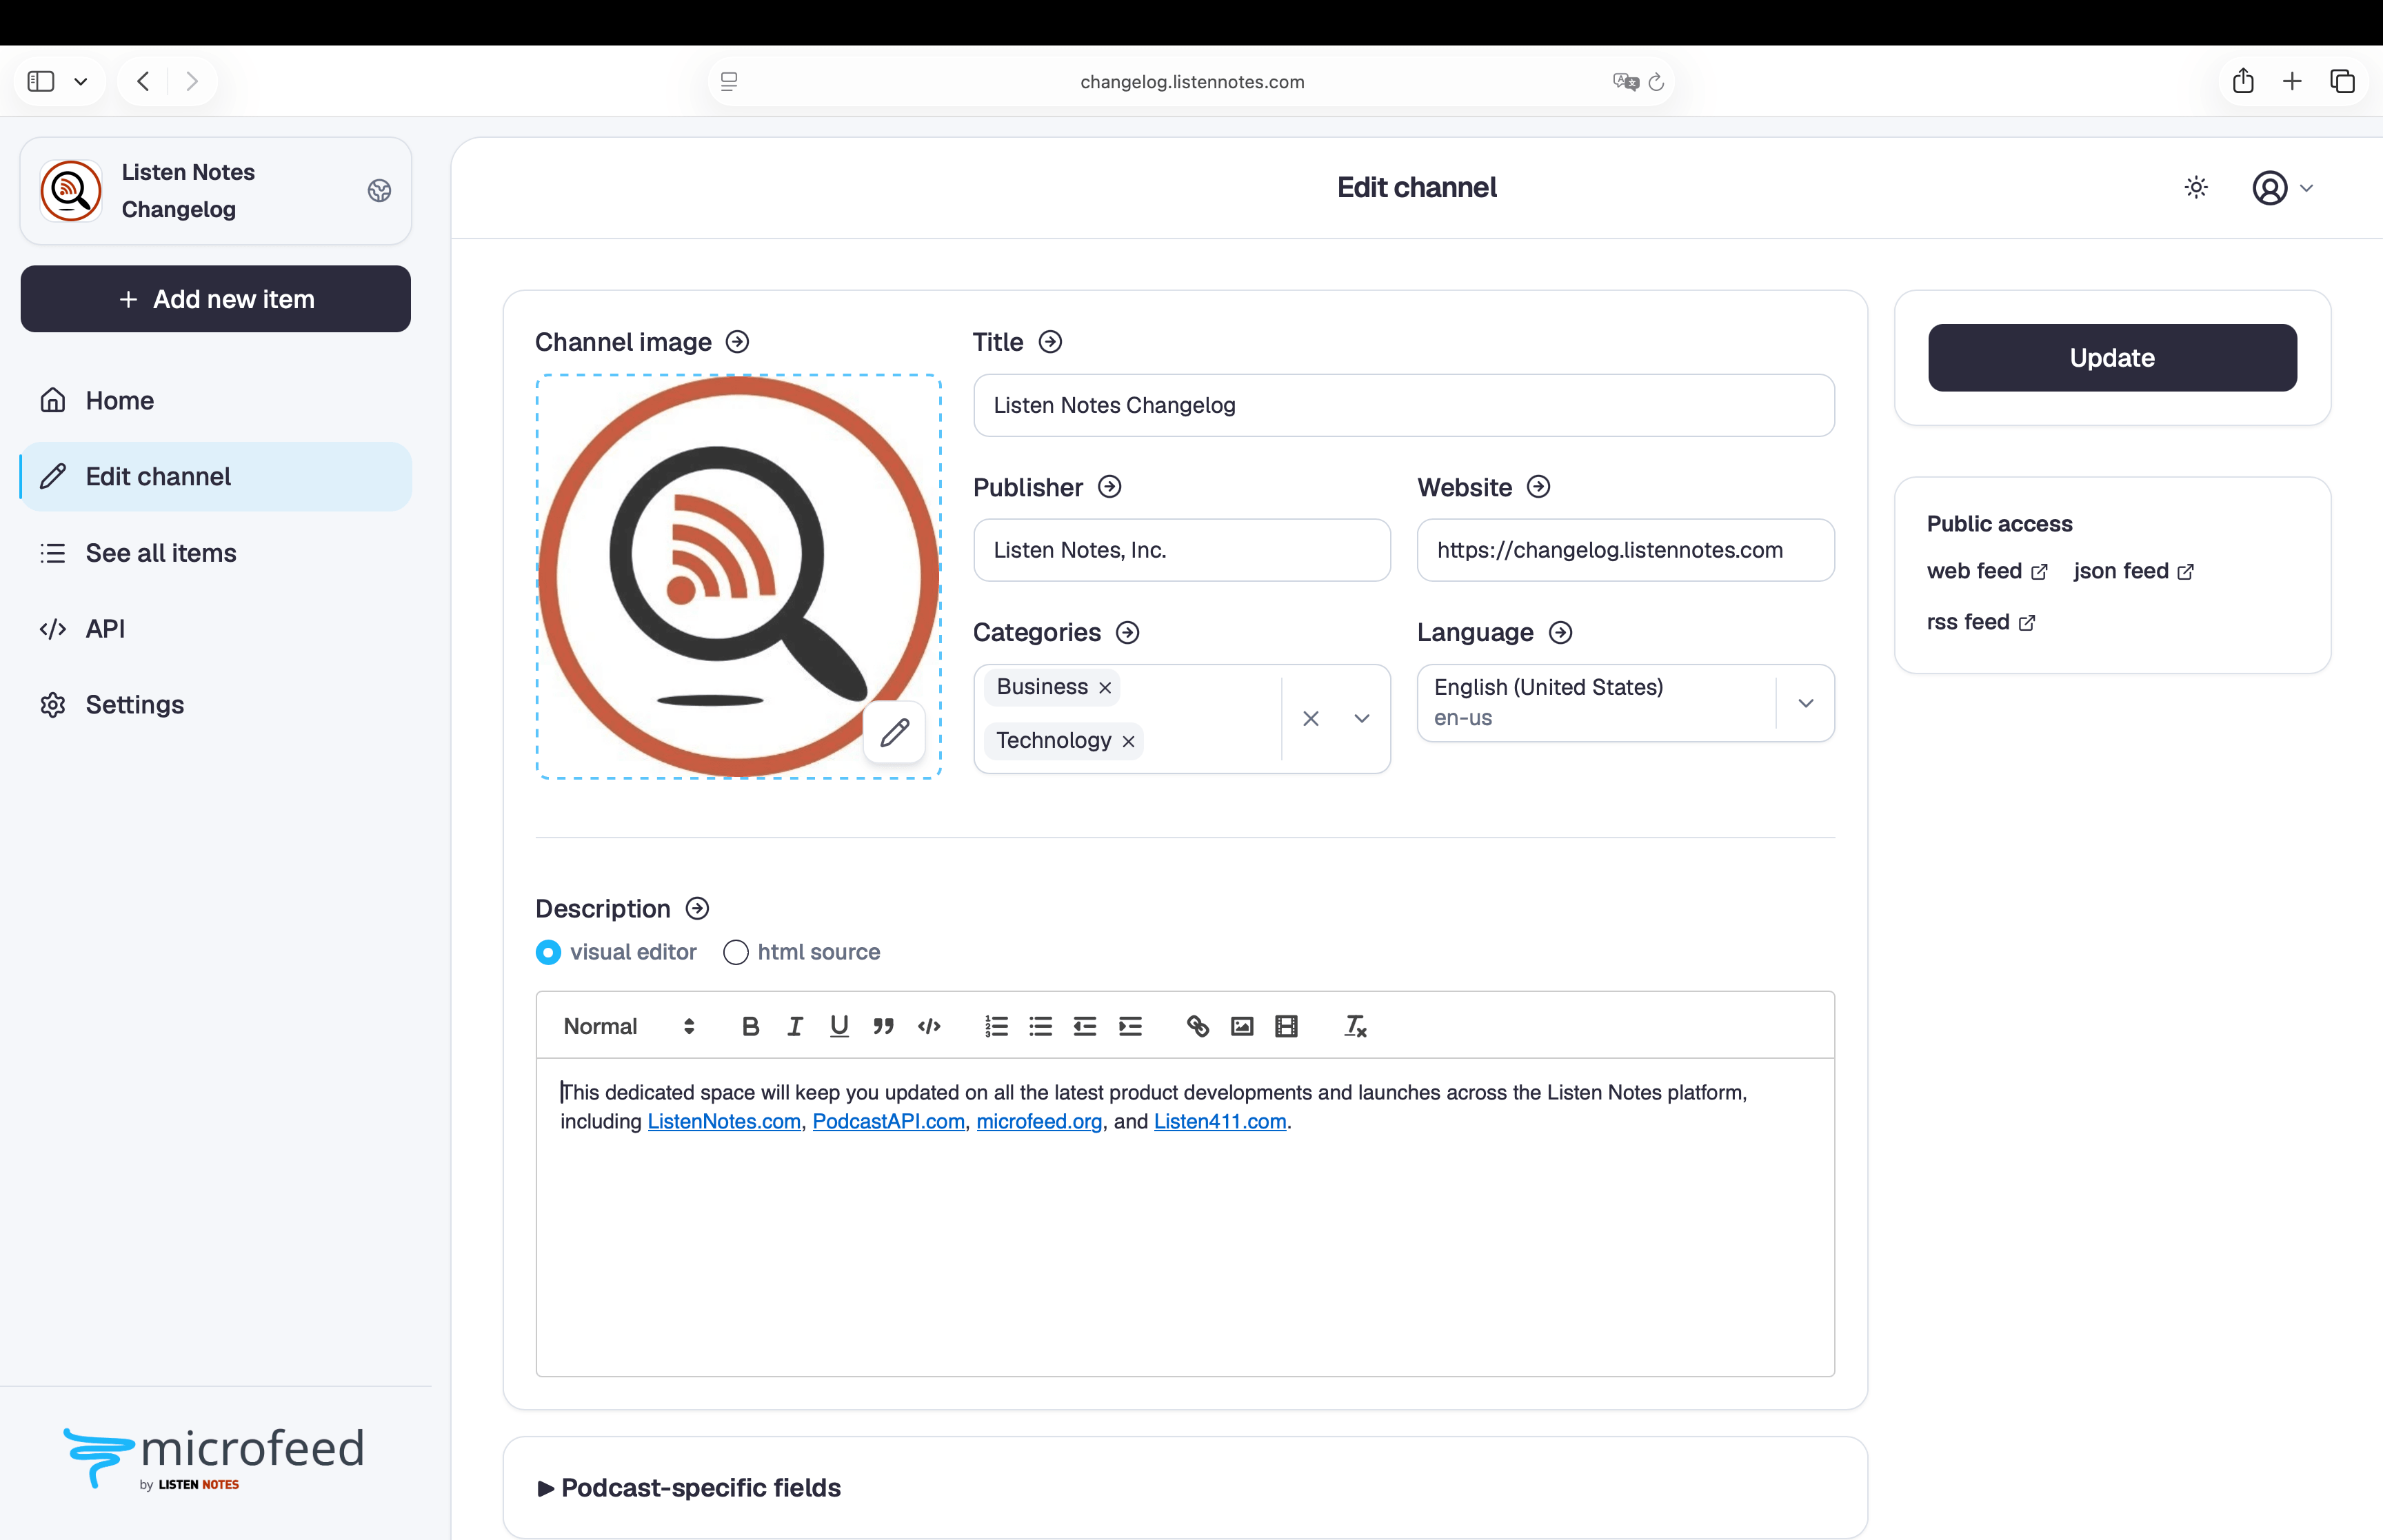Insert a hyperlink via the link icon
Image resolution: width=2383 pixels, height=1540 pixels.
click(1198, 1026)
